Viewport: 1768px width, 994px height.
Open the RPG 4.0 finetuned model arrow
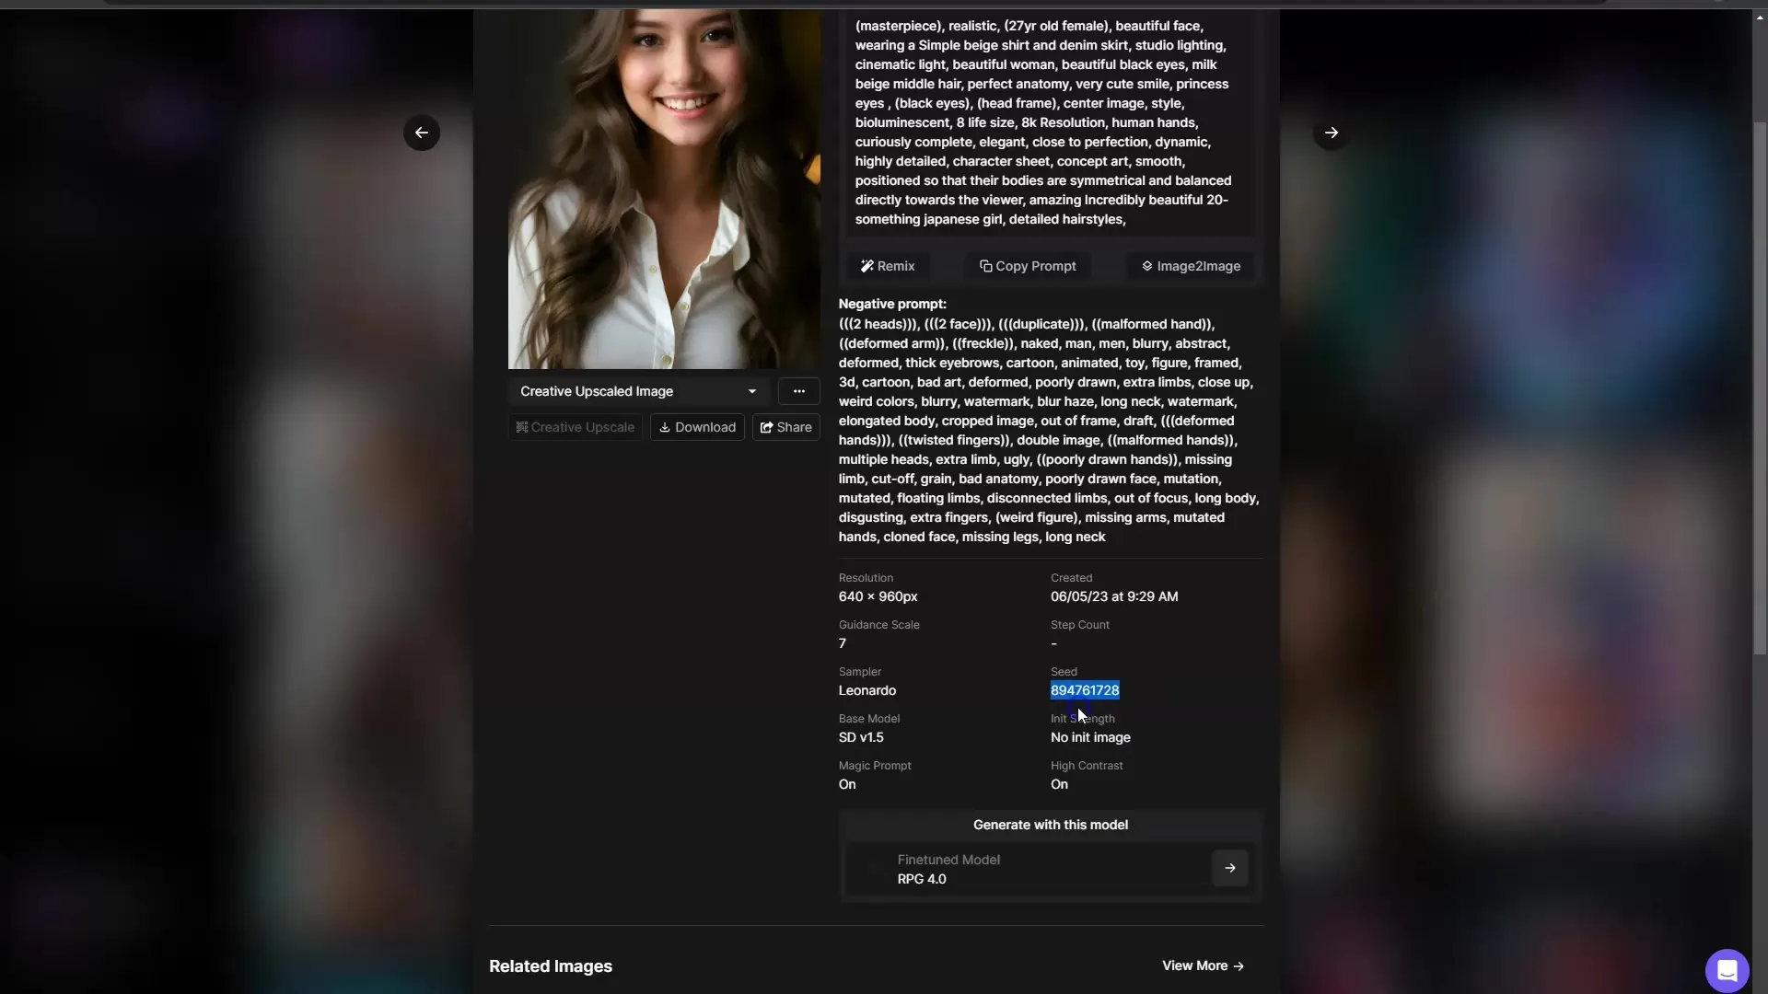(x=1229, y=868)
